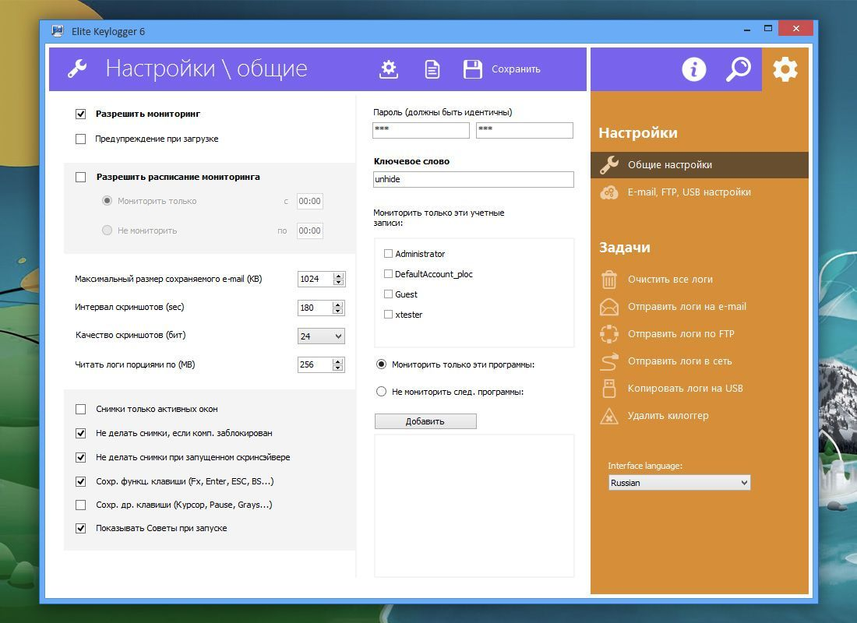
Task: Check the Administrator account checkbox
Action: [388, 254]
